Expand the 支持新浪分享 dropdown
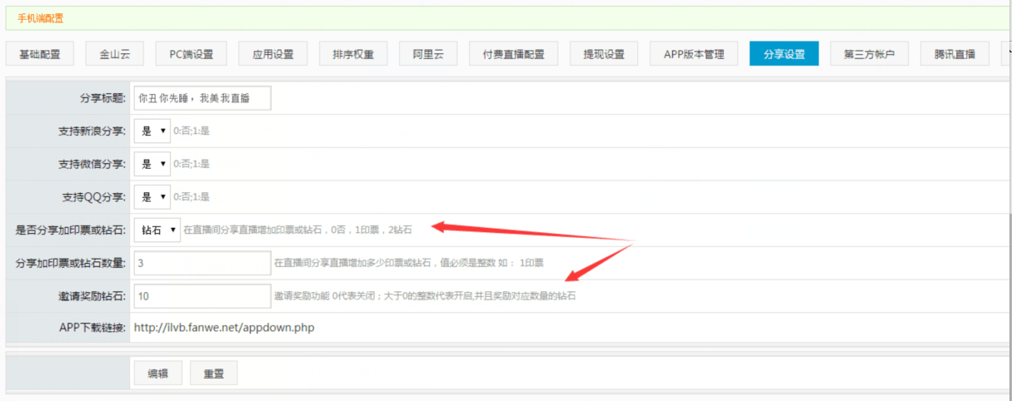 [x=152, y=131]
